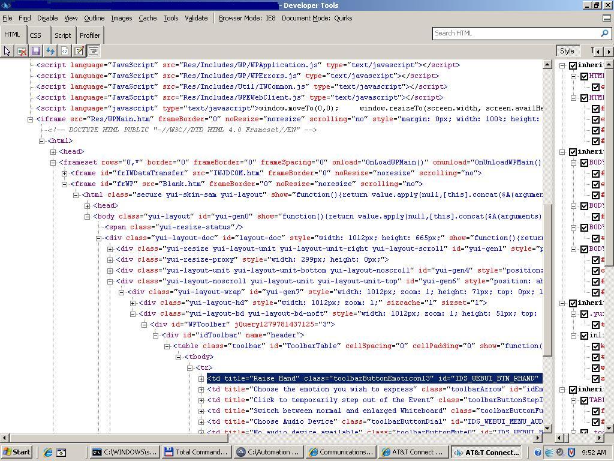The width and height of the screenshot is (614, 461).
Task: Launch Internet Explorer from quick launch
Action: [x=48, y=452]
